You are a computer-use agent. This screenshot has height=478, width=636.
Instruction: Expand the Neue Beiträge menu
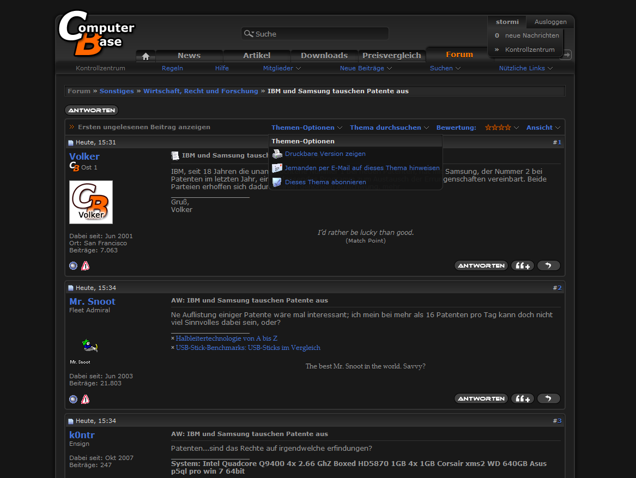(366, 68)
